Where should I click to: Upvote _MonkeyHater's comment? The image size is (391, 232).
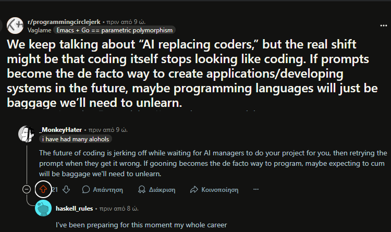click(x=43, y=189)
